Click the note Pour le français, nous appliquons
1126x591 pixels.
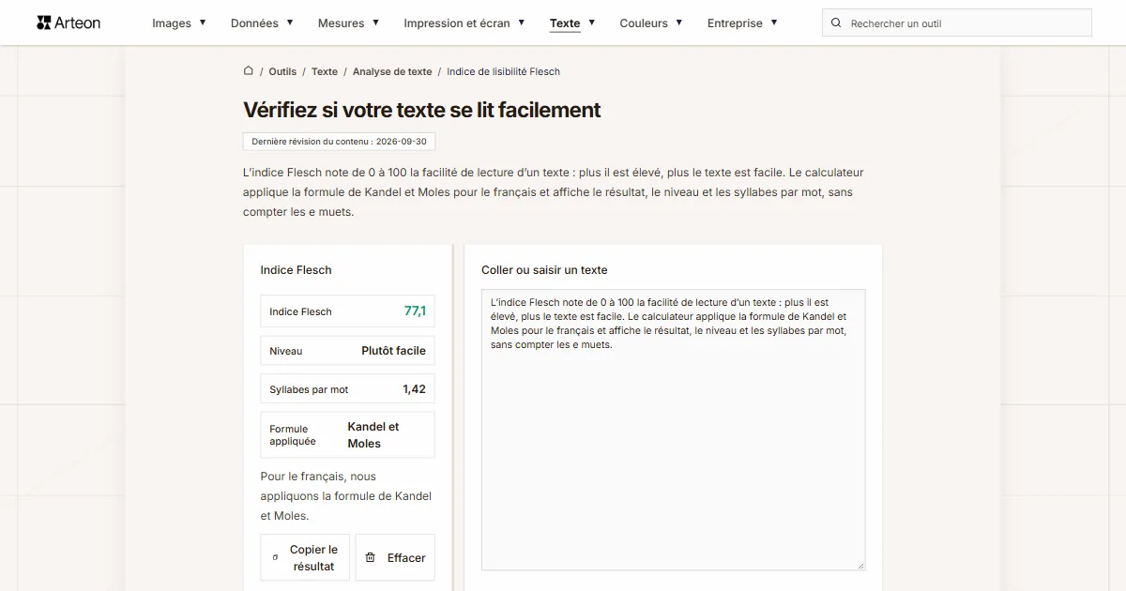point(346,496)
